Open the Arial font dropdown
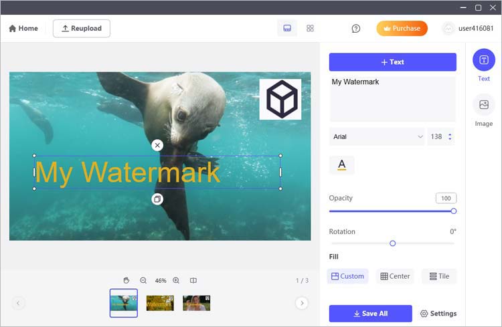The width and height of the screenshot is (502, 327). coord(377,137)
